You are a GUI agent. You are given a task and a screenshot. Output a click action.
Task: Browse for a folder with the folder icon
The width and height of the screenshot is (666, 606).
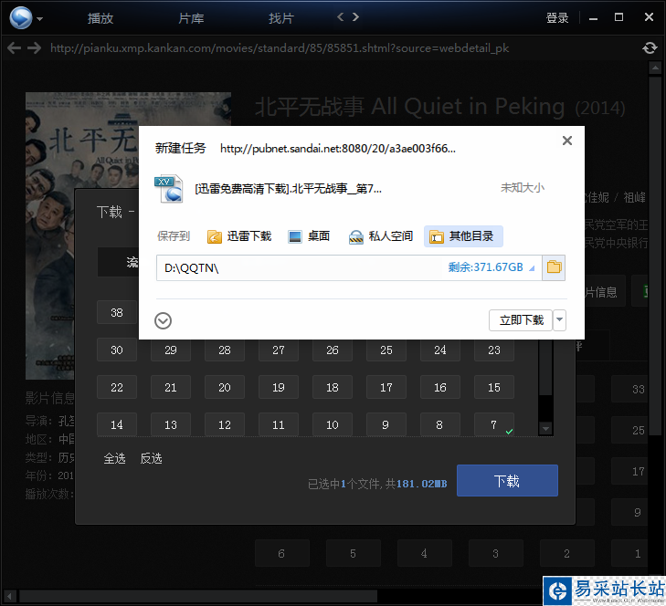[x=554, y=267]
